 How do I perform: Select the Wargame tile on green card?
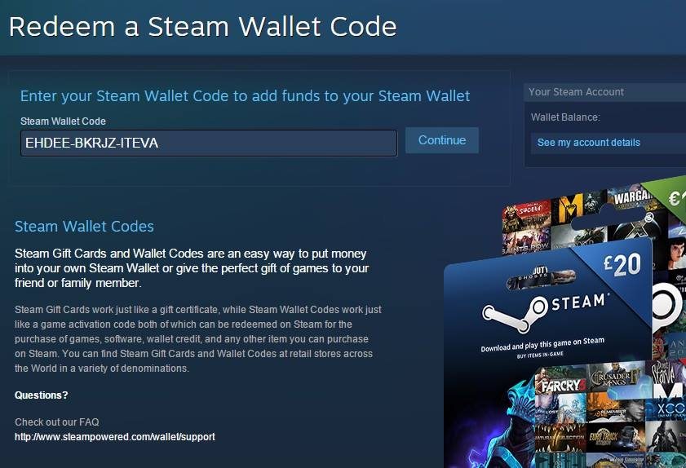[631, 197]
